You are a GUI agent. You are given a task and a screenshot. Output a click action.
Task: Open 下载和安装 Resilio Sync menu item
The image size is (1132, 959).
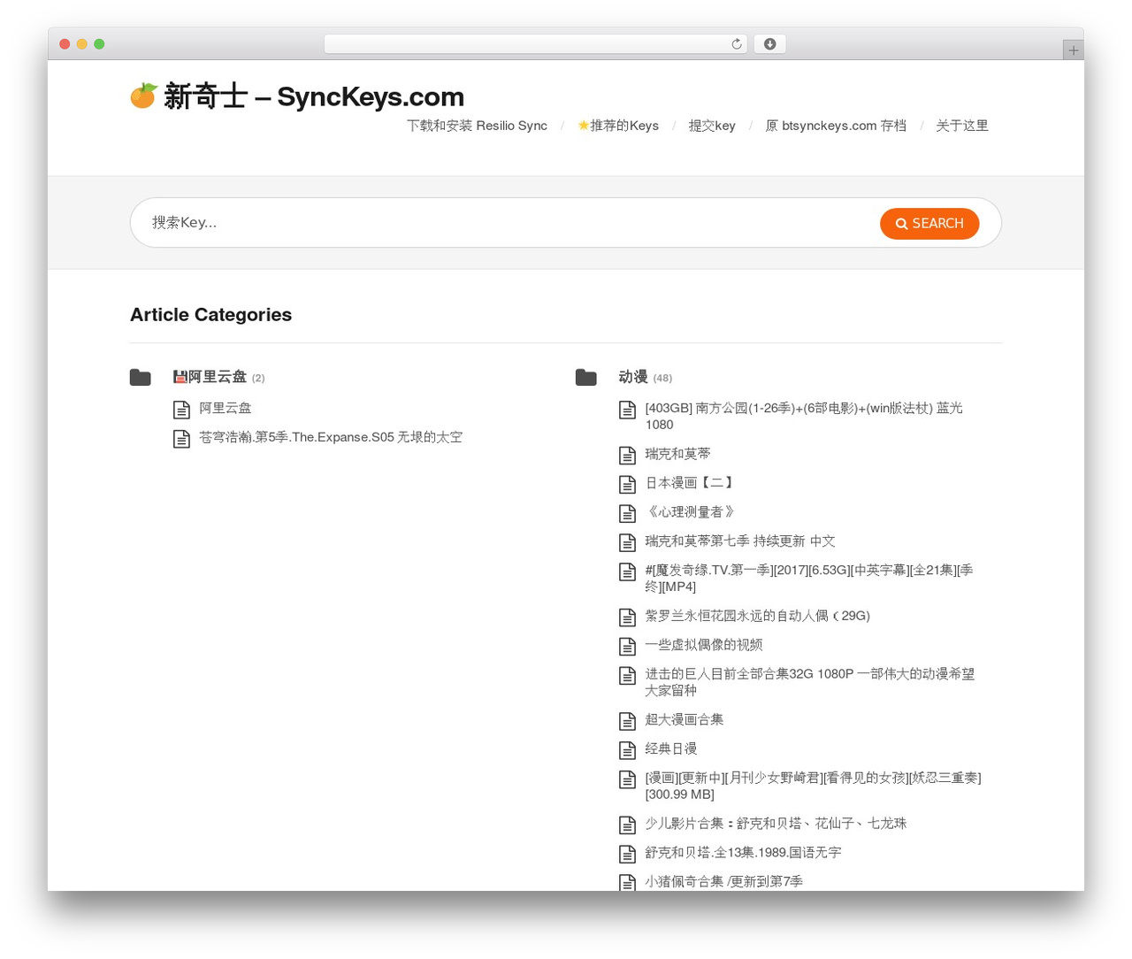click(x=477, y=126)
